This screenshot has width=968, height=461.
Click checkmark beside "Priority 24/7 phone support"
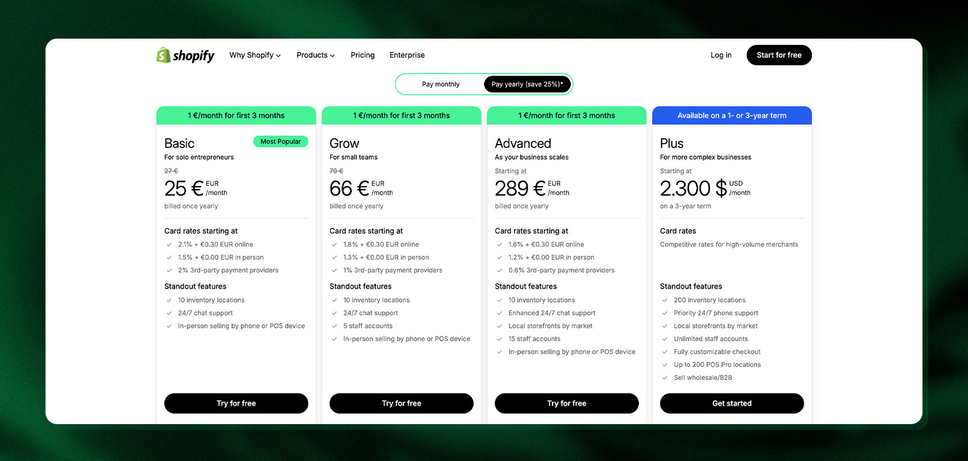[665, 313]
